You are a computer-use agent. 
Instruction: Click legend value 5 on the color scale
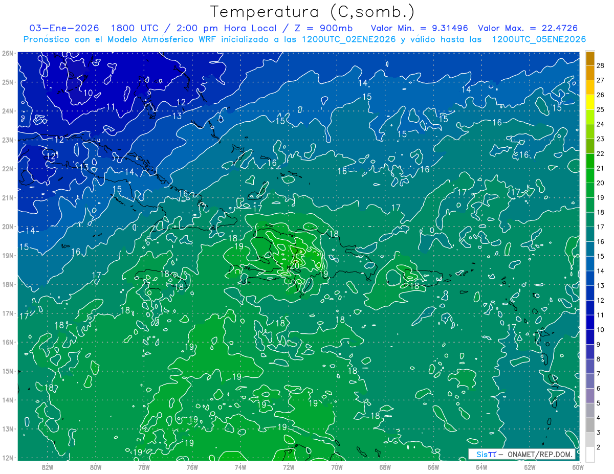coord(598,403)
